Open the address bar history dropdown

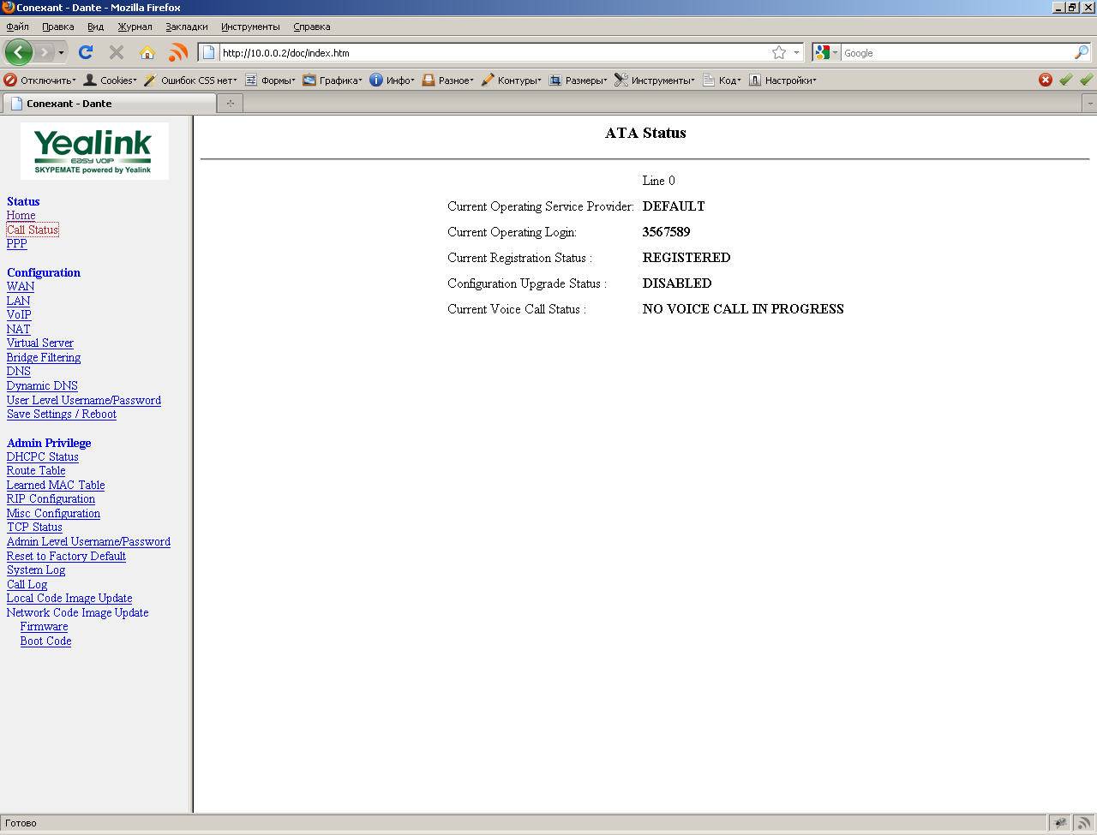coord(796,52)
